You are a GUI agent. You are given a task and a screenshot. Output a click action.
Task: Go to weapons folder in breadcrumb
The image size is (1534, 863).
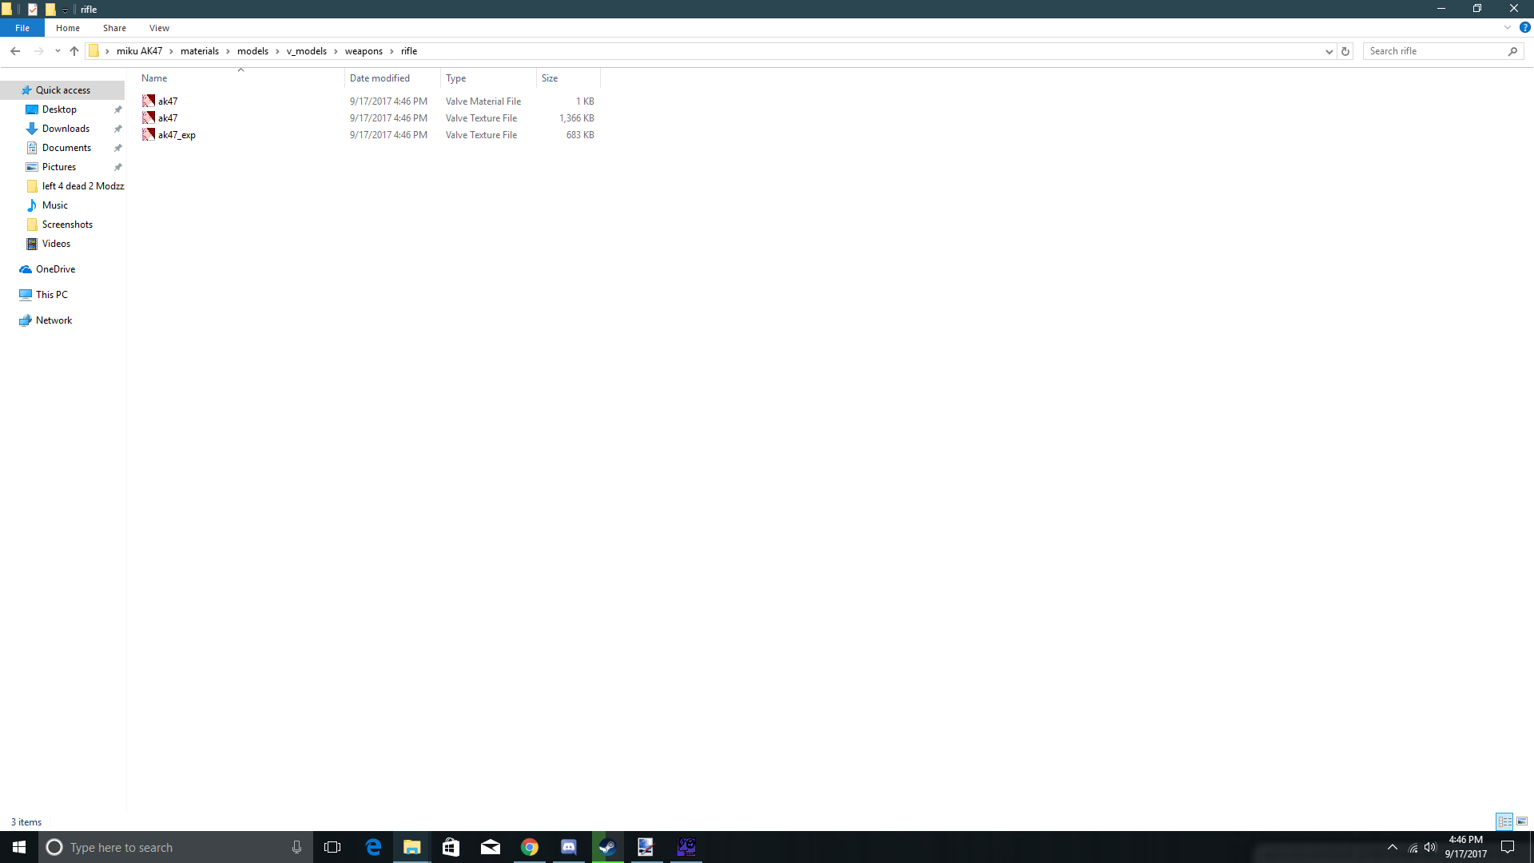[364, 51]
